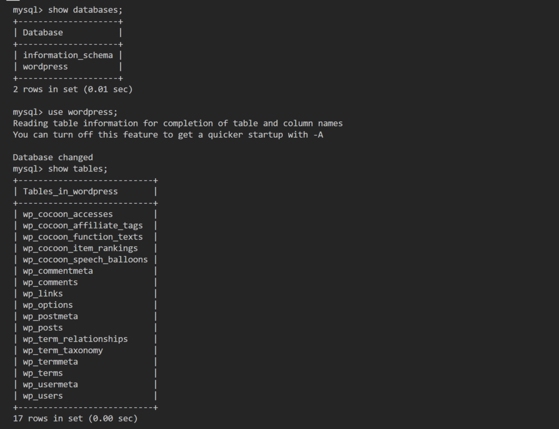Click the information_schema database entry
The height and width of the screenshot is (429, 559).
point(68,55)
